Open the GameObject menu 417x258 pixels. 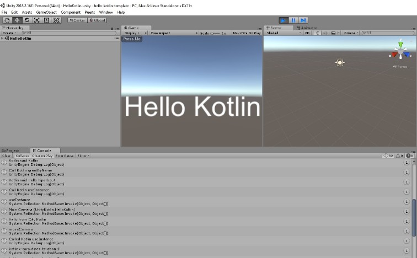pos(46,12)
